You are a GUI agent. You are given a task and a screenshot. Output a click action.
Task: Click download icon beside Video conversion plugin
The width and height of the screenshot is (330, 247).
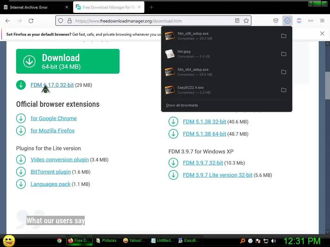pyautogui.click(x=21, y=160)
